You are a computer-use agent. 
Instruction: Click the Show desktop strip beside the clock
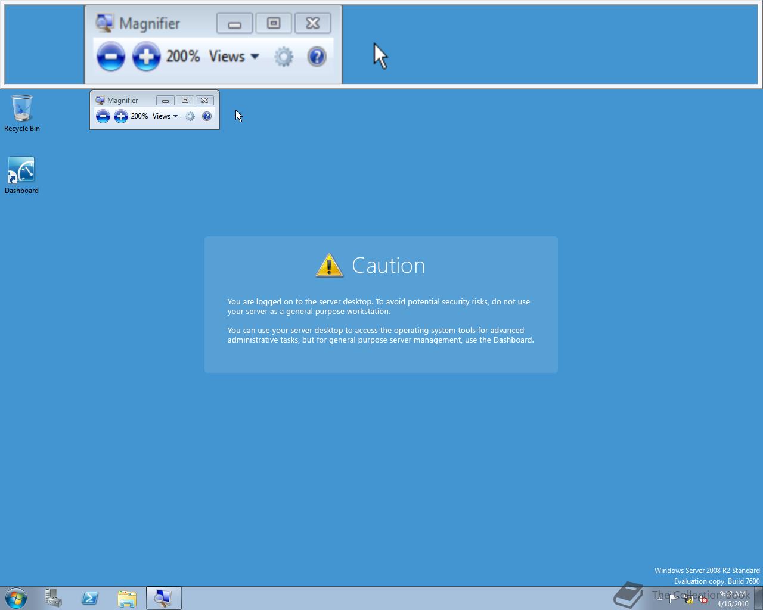(758, 598)
